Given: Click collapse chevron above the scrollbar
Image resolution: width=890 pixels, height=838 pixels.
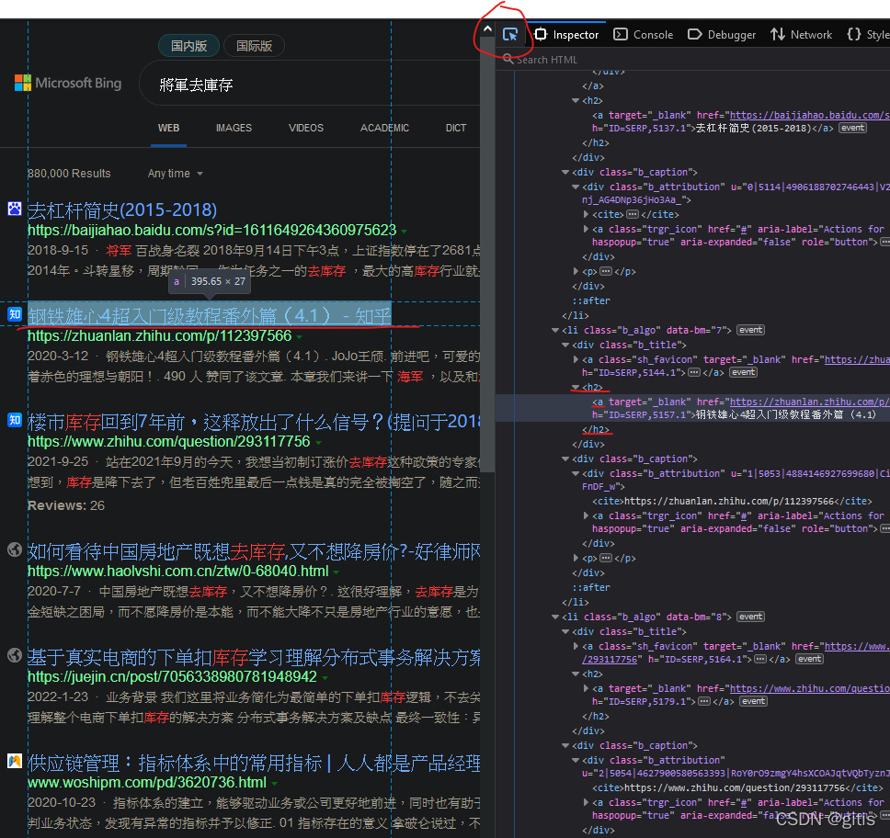Looking at the screenshot, I should click(487, 28).
